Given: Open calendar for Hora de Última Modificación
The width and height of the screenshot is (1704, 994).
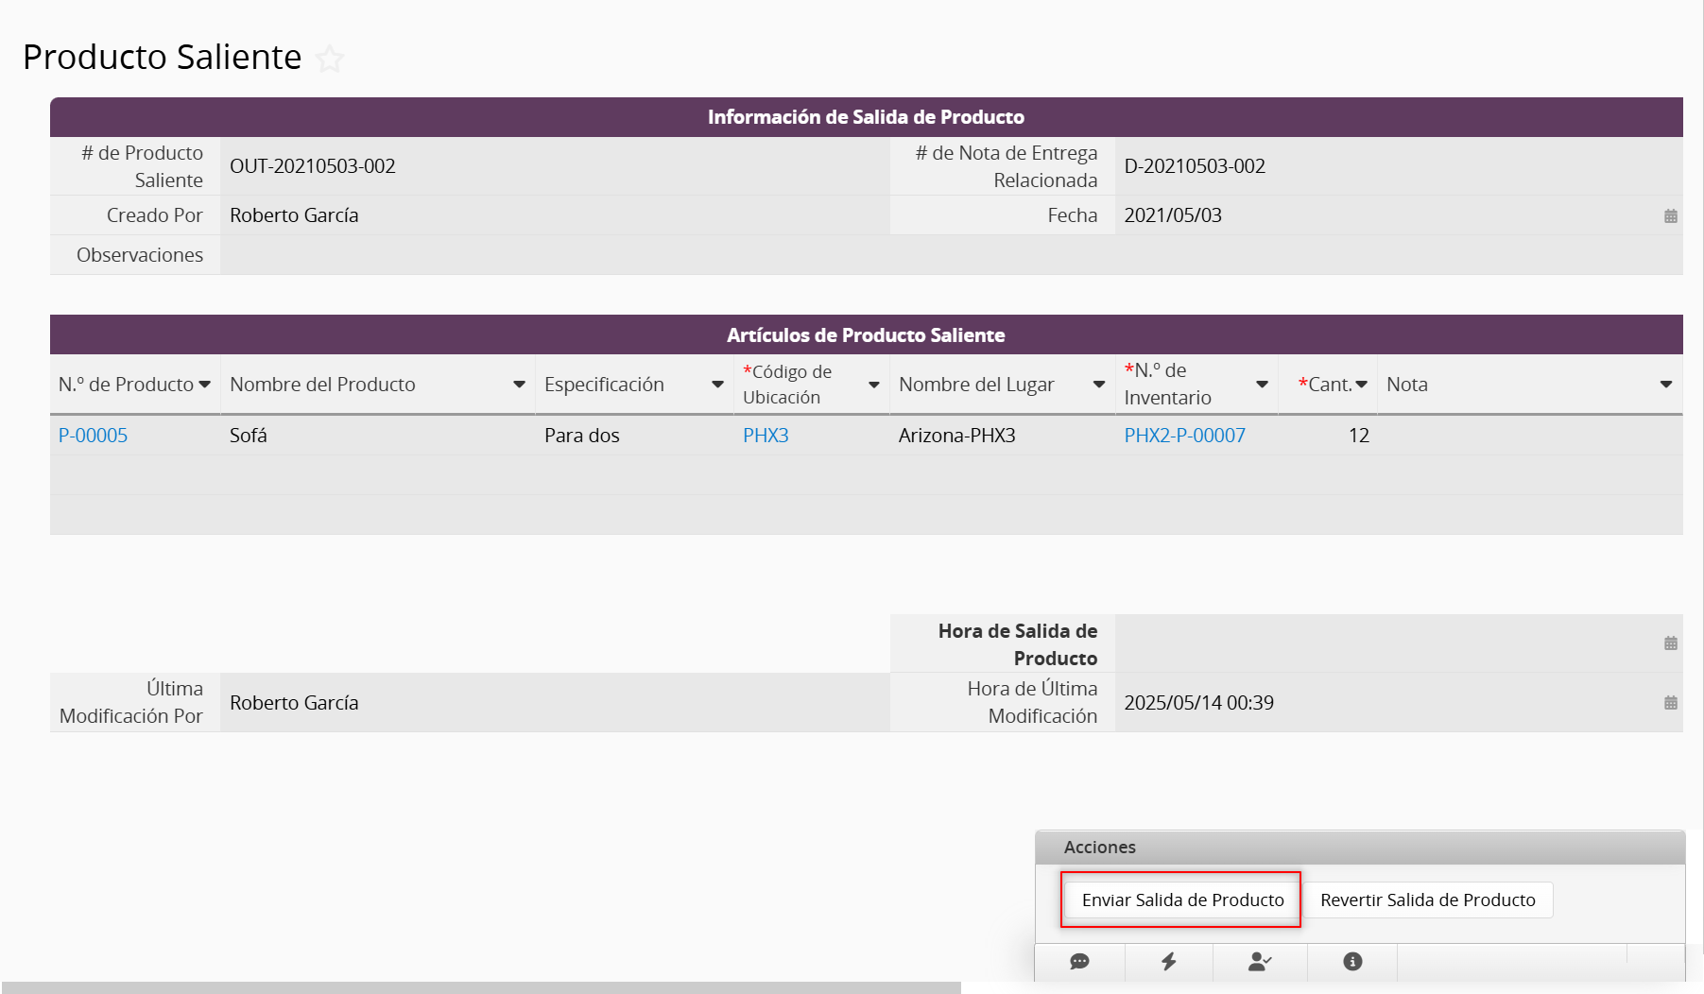Looking at the screenshot, I should pos(1670,703).
